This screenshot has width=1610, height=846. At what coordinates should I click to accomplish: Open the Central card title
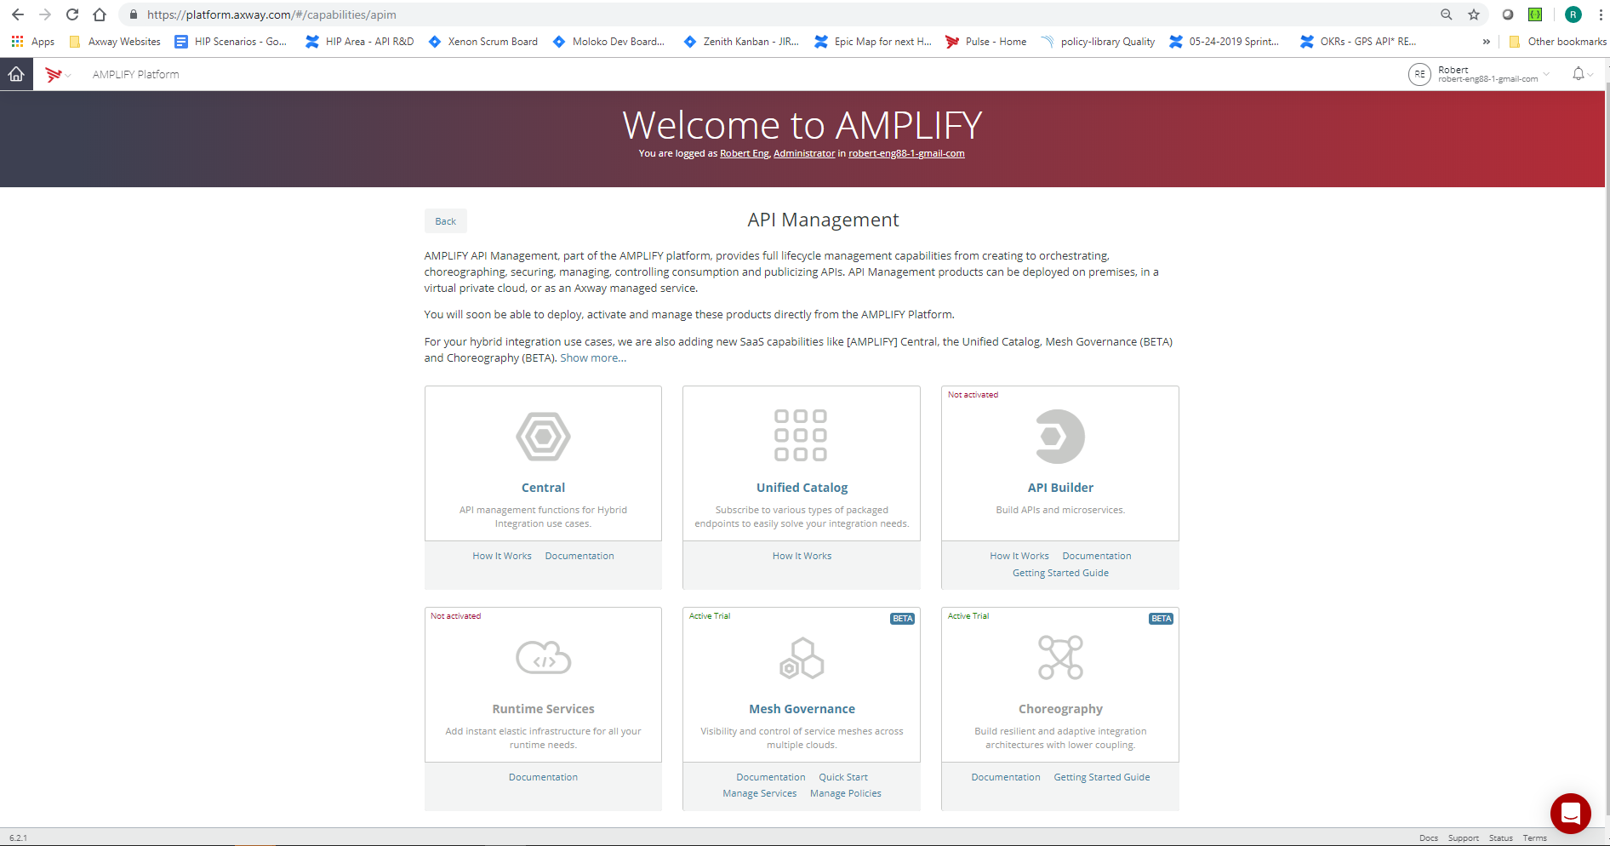[x=543, y=488]
